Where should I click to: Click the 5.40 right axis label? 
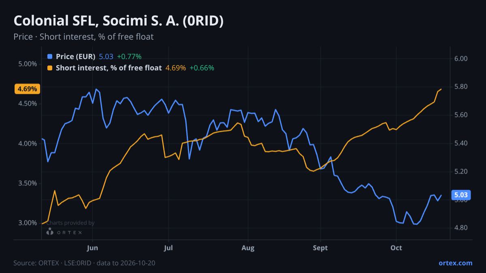click(x=461, y=143)
